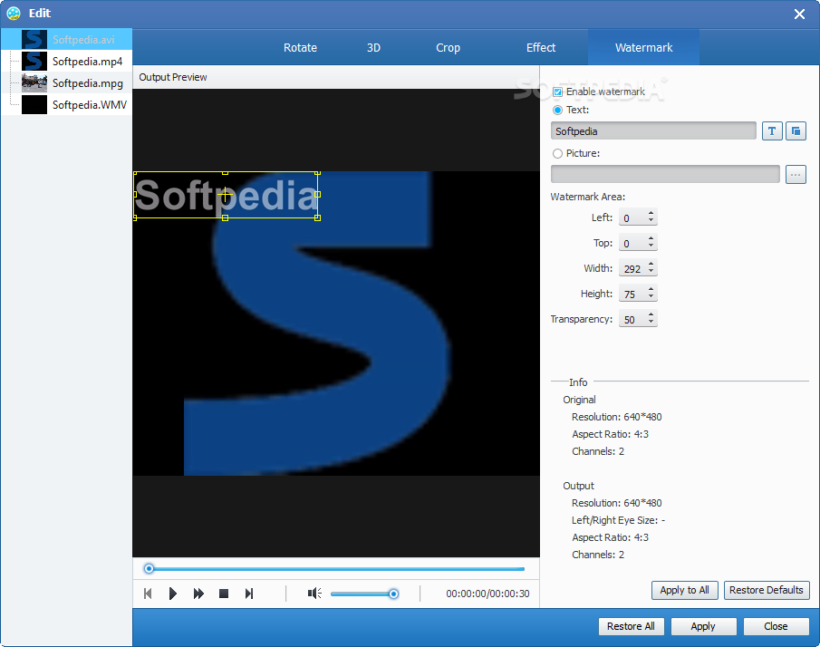820x647 pixels.
Task: Stop the preview playback
Action: click(x=224, y=594)
